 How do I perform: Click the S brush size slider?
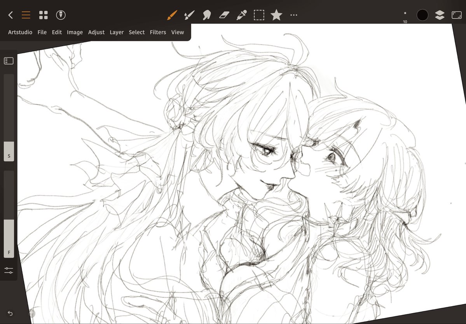pyautogui.click(x=9, y=118)
